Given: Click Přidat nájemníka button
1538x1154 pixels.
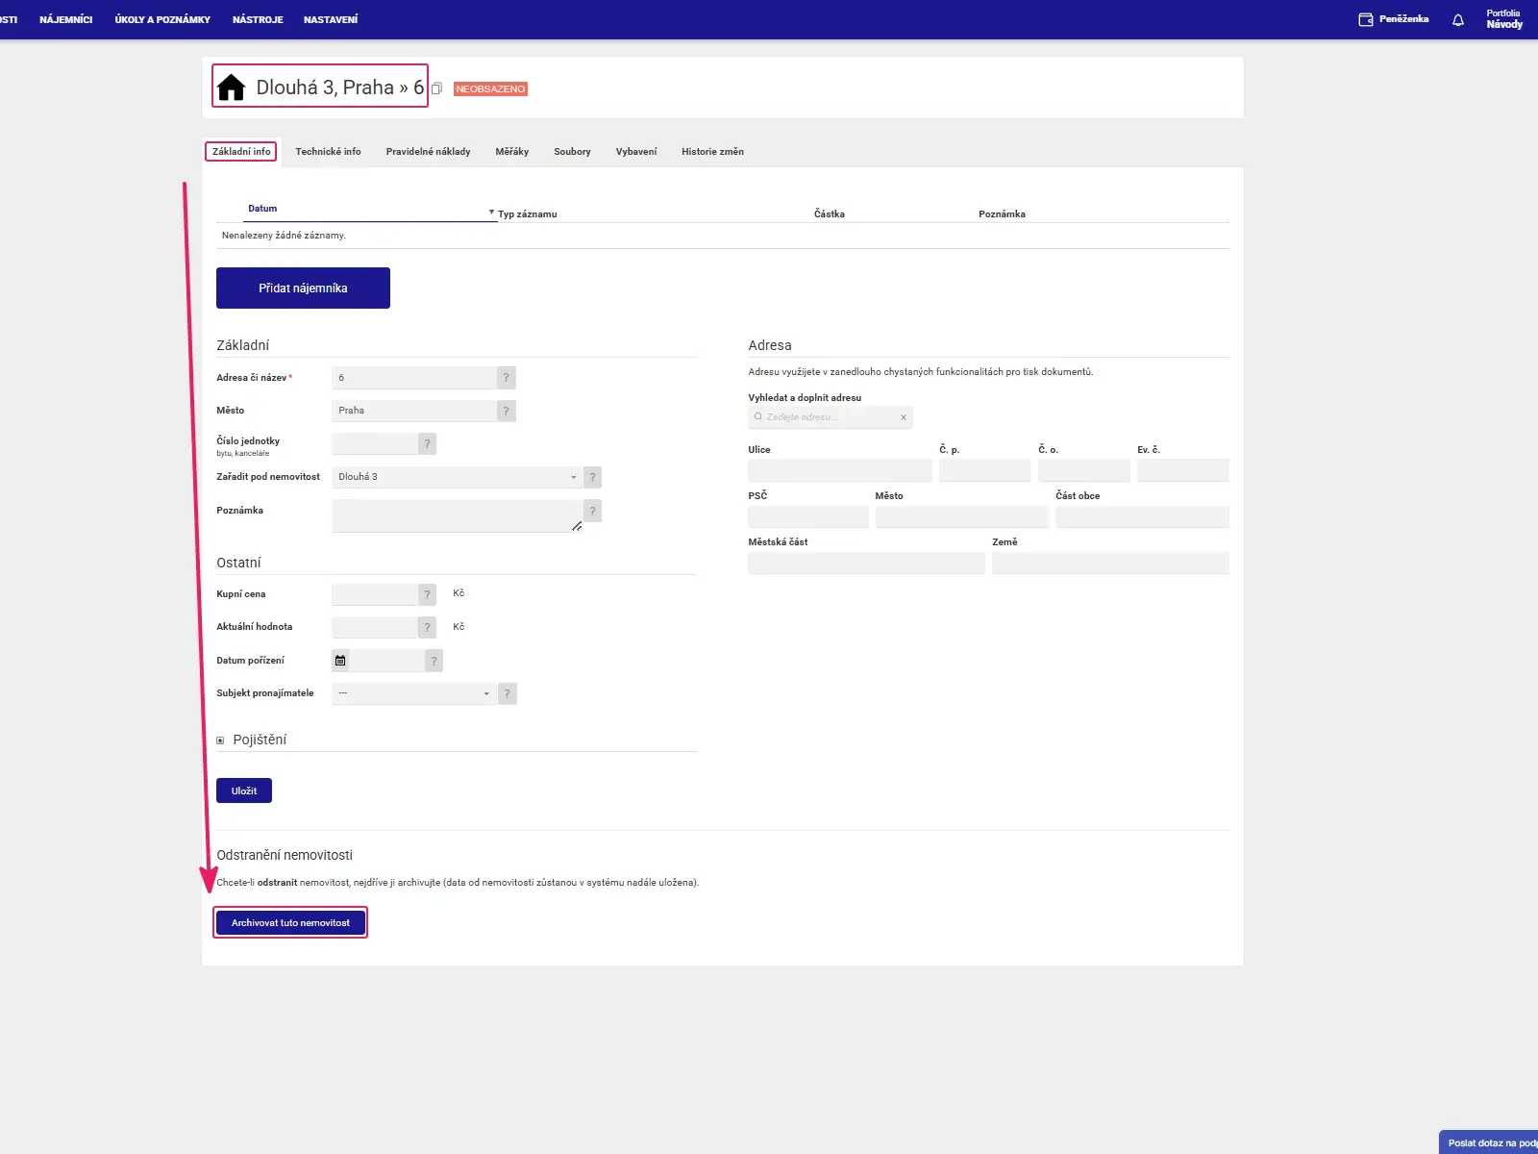Looking at the screenshot, I should [x=303, y=288].
